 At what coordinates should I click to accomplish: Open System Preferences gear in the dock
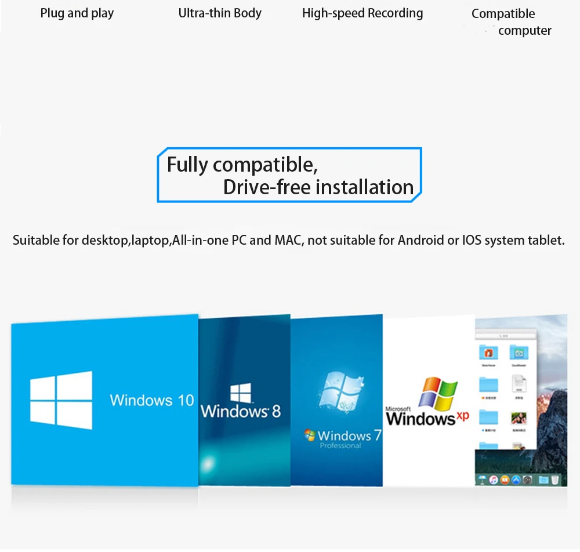click(x=528, y=480)
